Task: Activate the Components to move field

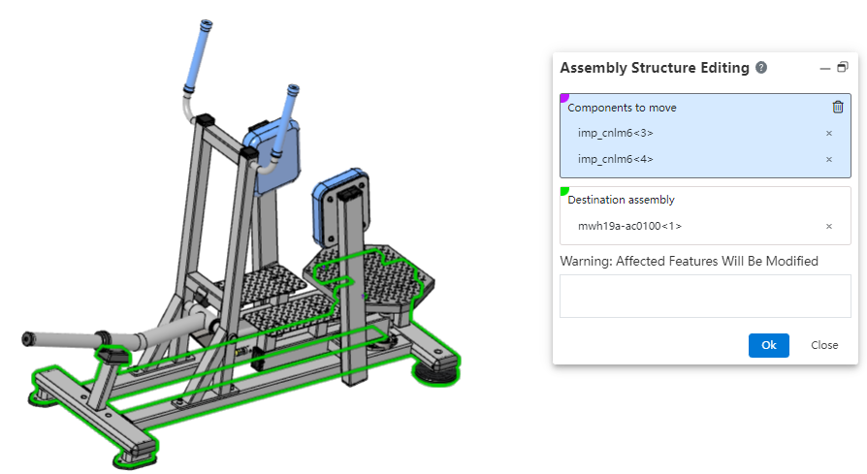Action: 679,108
